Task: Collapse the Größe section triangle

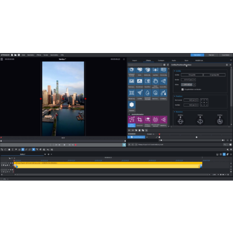Action: click(175, 71)
